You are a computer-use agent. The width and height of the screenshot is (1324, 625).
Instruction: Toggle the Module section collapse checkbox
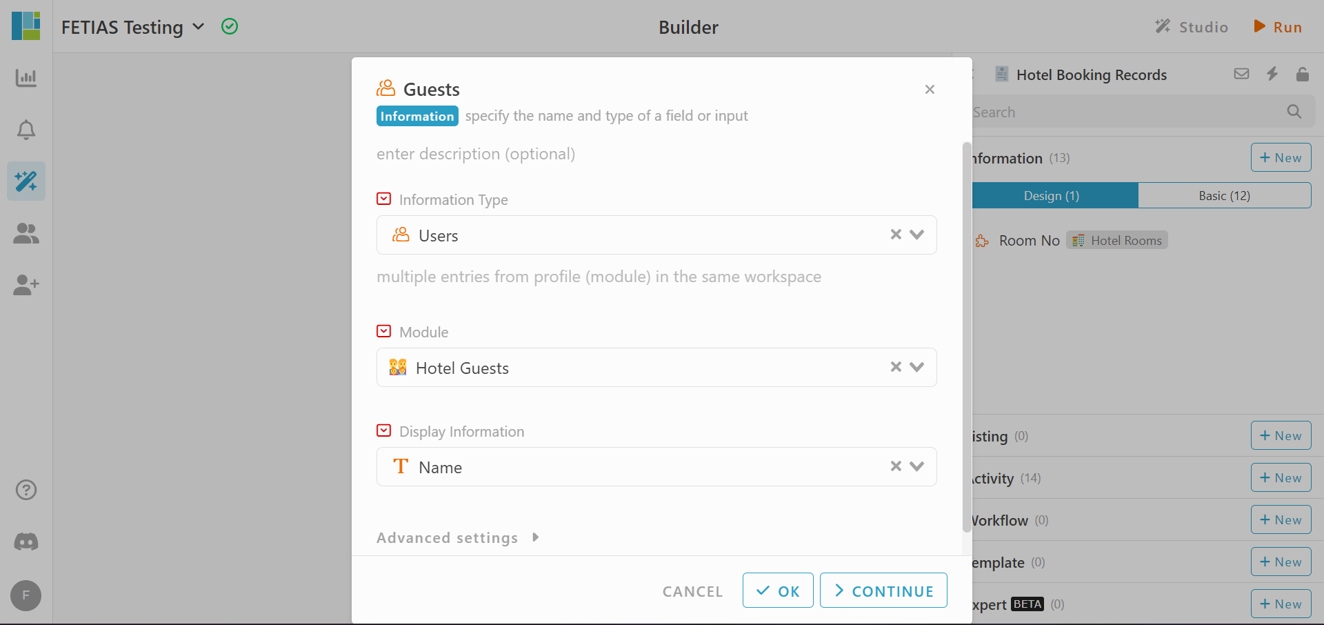pos(384,331)
